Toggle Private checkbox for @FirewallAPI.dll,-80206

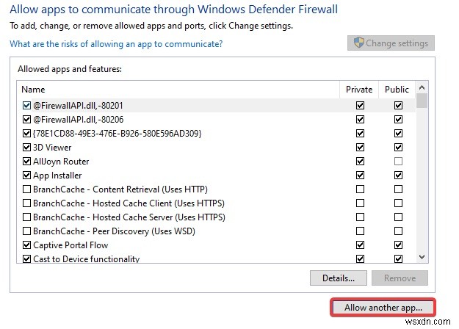360,120
